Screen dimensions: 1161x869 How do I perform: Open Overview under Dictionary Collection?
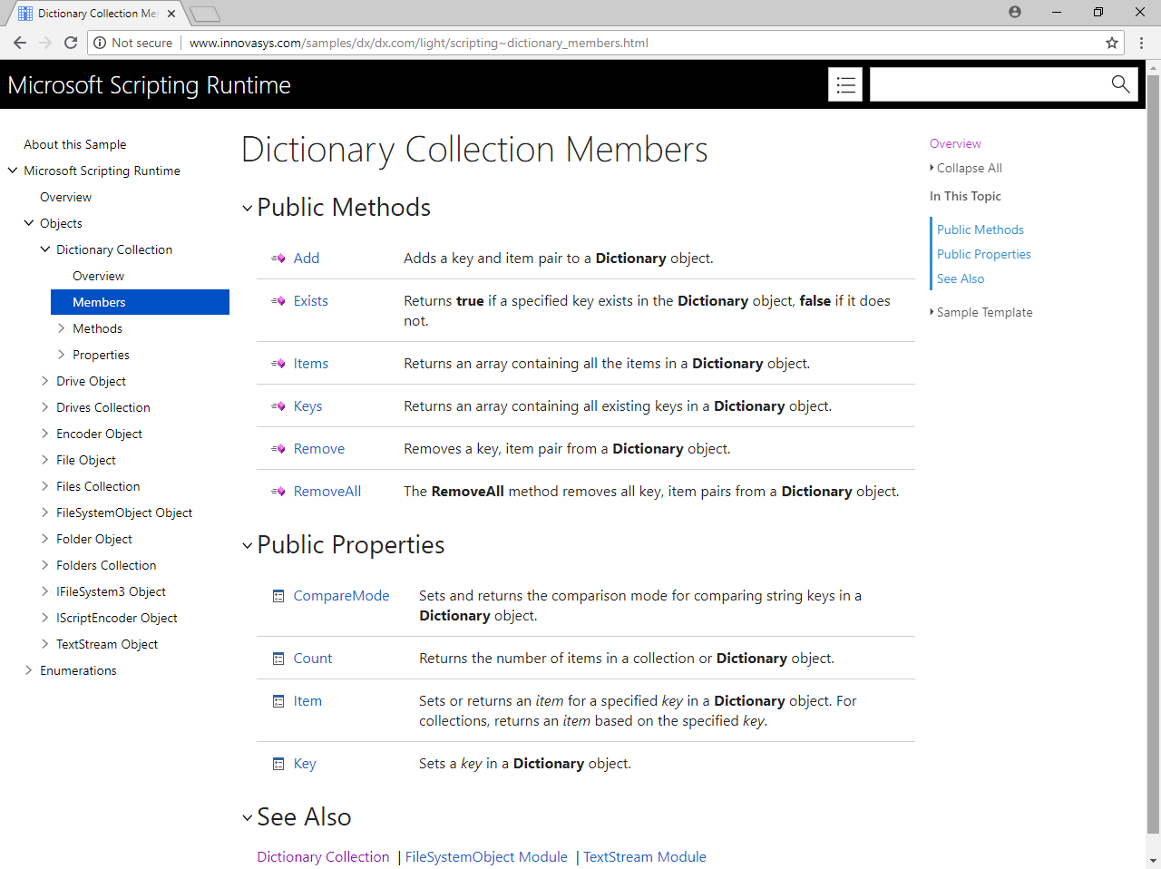tap(98, 276)
